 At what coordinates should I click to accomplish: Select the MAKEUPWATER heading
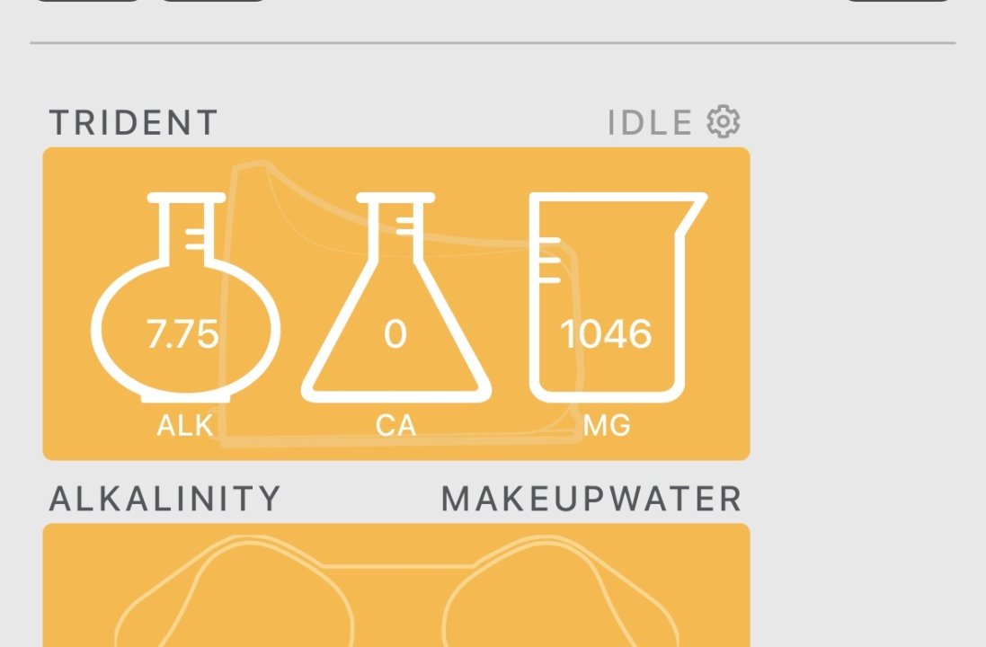[591, 499]
